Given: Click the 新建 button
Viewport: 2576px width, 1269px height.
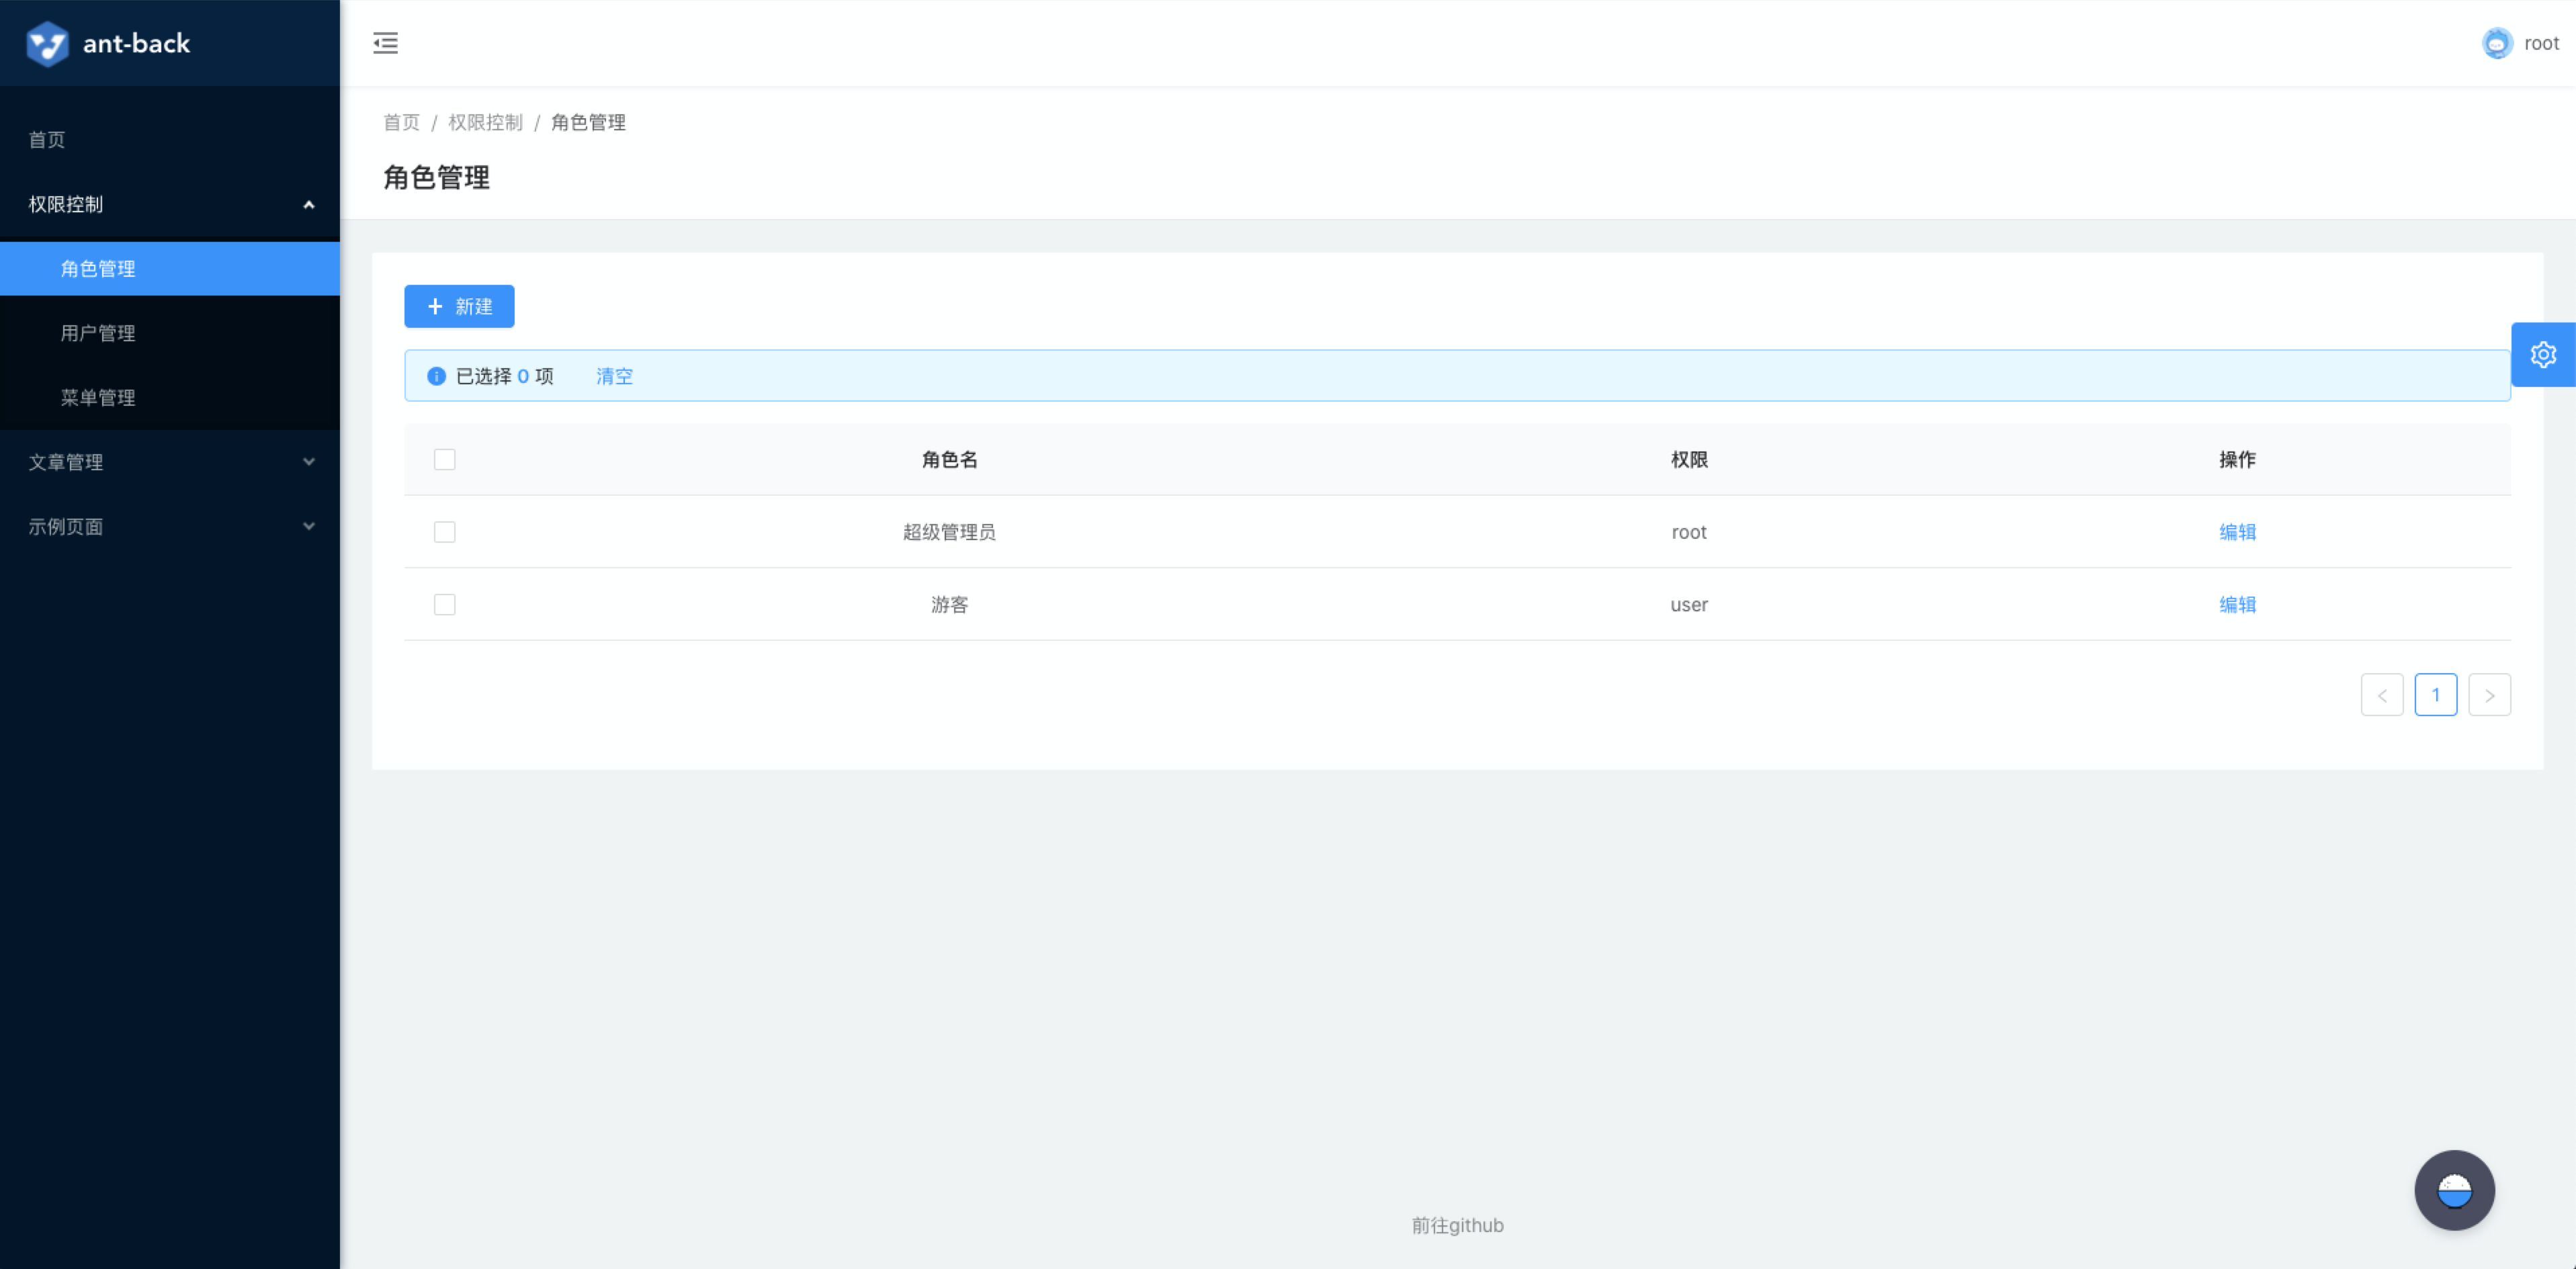Looking at the screenshot, I should point(459,306).
